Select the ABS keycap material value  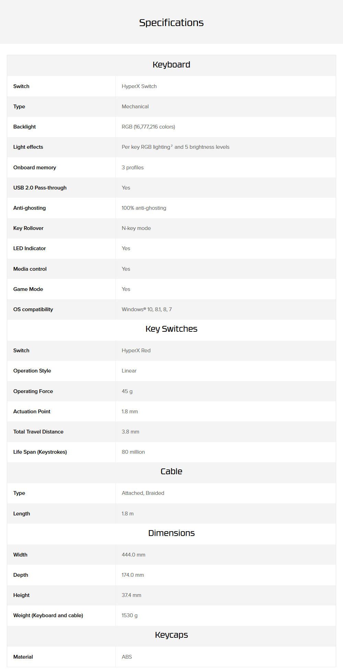[127, 657]
